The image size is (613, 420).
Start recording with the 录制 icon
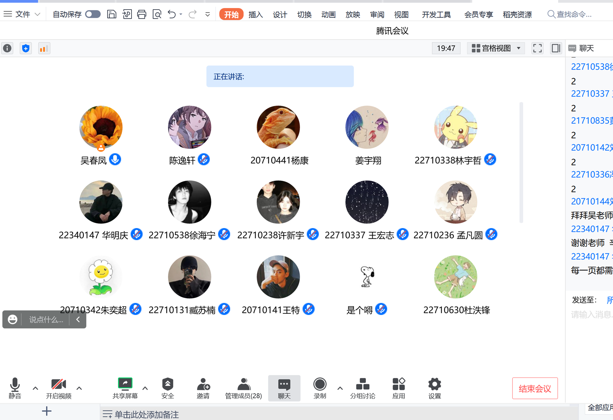point(320,385)
